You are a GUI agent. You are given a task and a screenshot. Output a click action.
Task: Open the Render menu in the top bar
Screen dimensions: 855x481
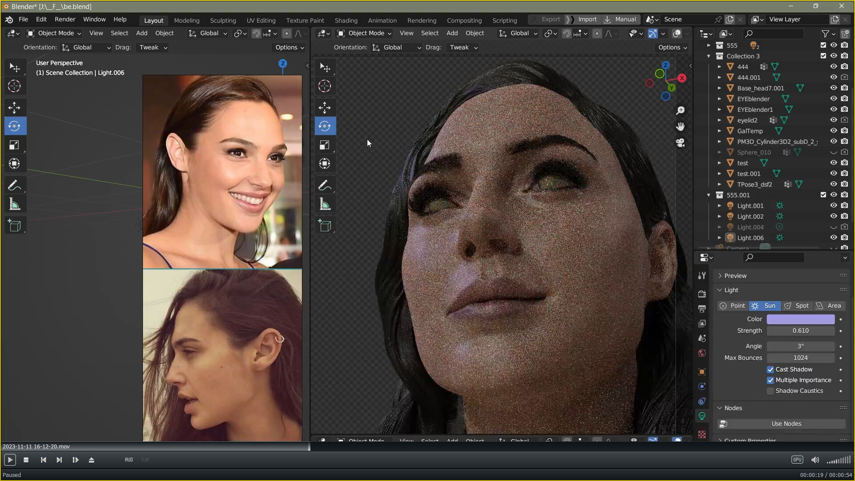65,19
